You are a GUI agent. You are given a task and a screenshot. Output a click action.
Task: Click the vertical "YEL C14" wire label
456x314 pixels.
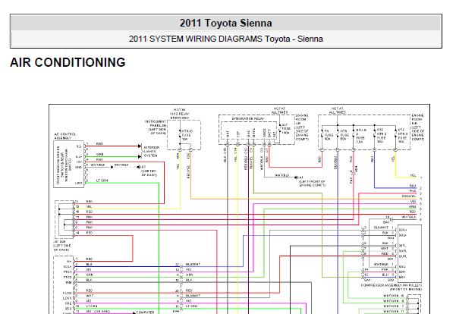click(x=235, y=155)
